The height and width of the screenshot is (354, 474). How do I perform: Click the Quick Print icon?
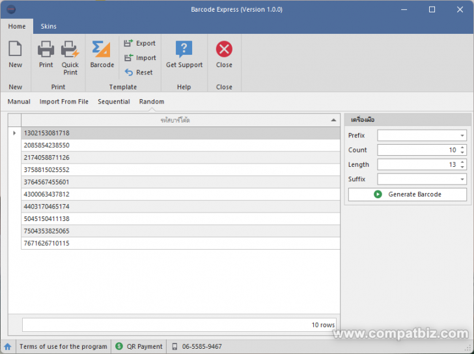point(70,49)
